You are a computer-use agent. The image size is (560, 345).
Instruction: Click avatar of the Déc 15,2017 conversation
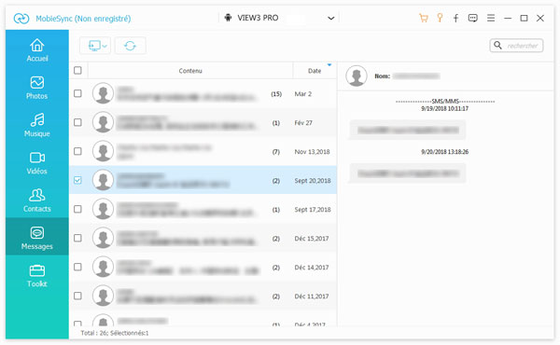103,238
